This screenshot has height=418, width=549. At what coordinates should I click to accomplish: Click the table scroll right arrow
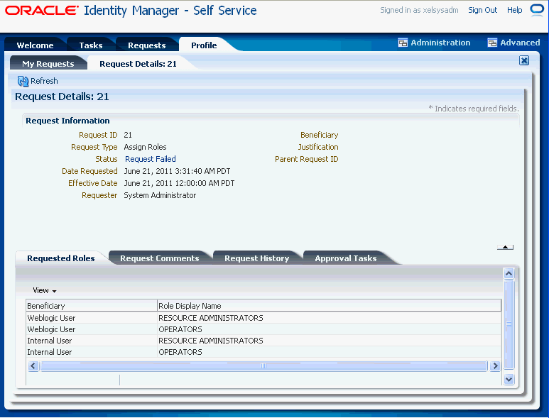495,366
